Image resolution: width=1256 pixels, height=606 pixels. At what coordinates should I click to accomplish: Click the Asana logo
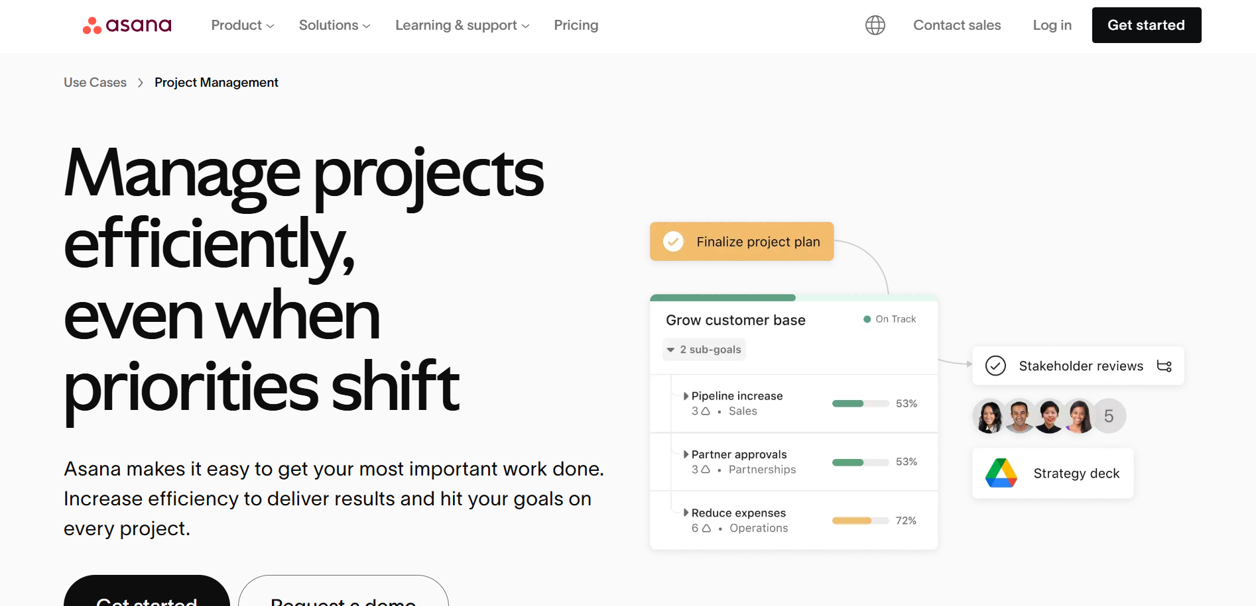(127, 25)
